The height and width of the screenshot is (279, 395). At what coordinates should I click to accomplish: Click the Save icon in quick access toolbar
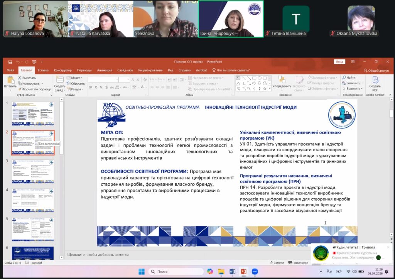[10, 62]
